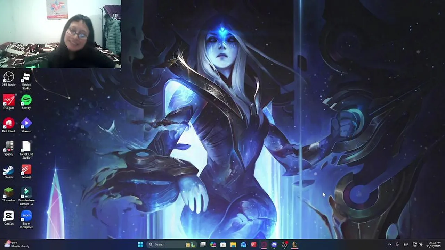The width and height of the screenshot is (445, 250).
Task: Open network settings tray icon
Action: (415, 244)
